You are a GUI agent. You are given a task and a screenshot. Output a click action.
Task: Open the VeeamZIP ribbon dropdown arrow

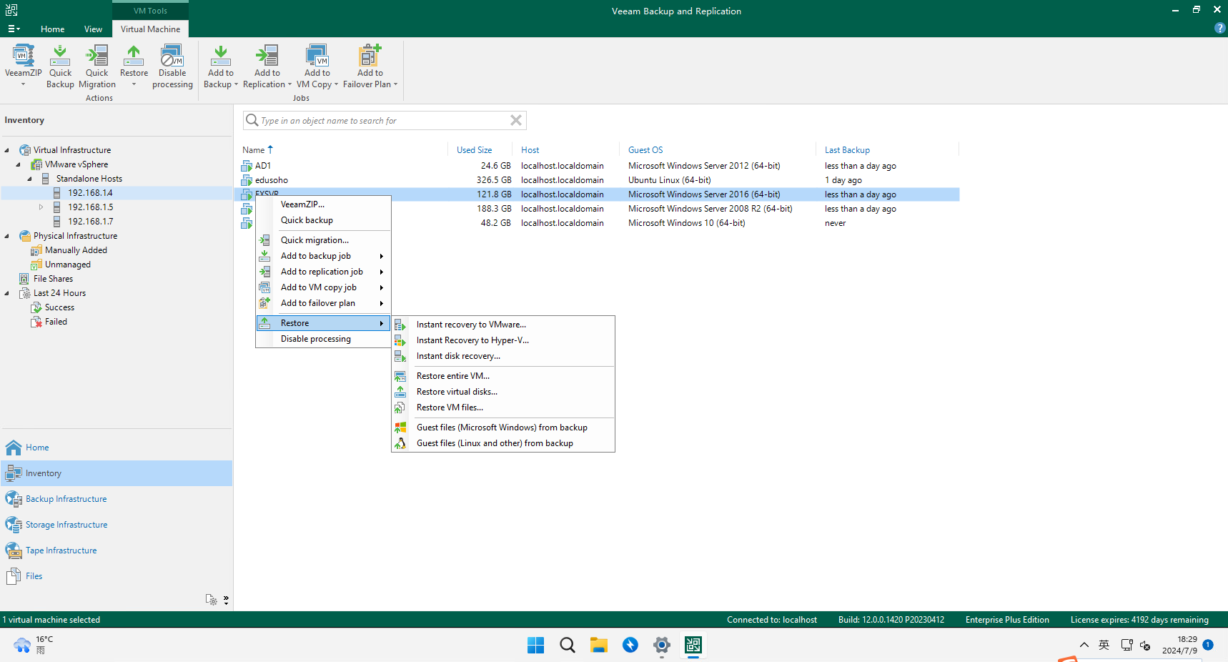pyautogui.click(x=23, y=84)
